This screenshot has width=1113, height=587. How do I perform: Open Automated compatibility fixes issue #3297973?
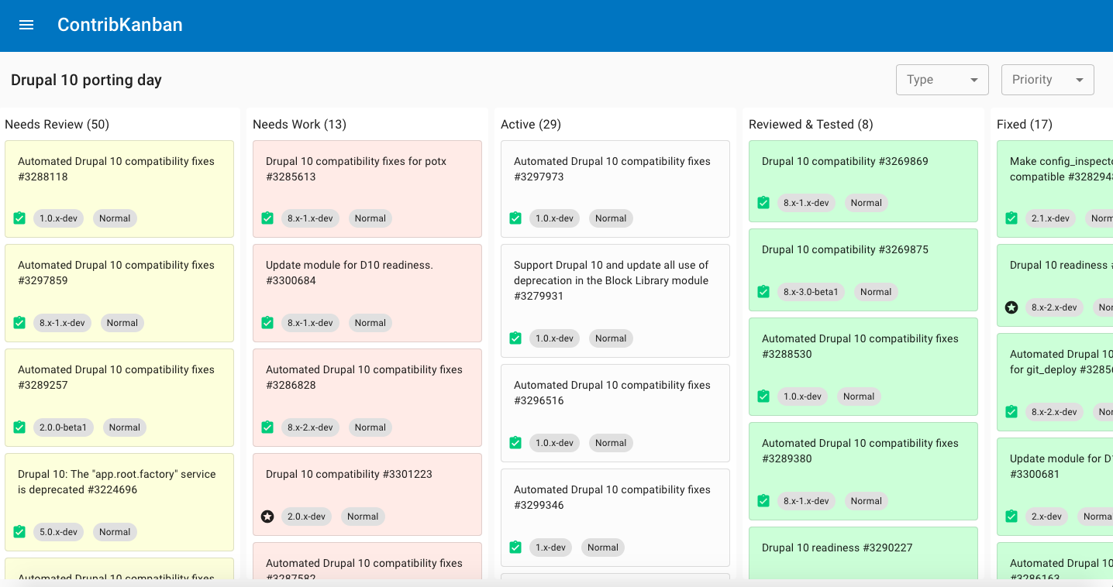[615, 189]
